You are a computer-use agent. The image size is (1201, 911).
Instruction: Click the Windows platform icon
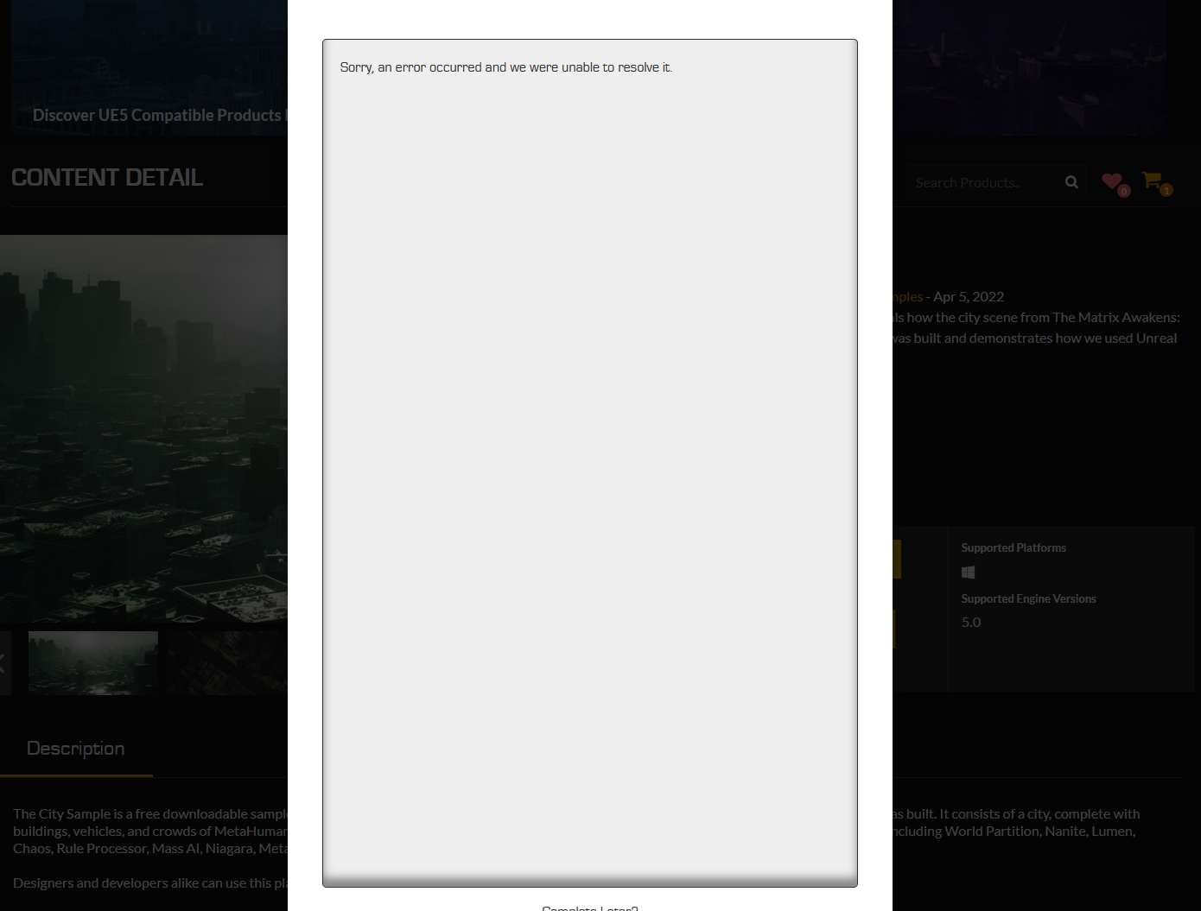pos(968,573)
